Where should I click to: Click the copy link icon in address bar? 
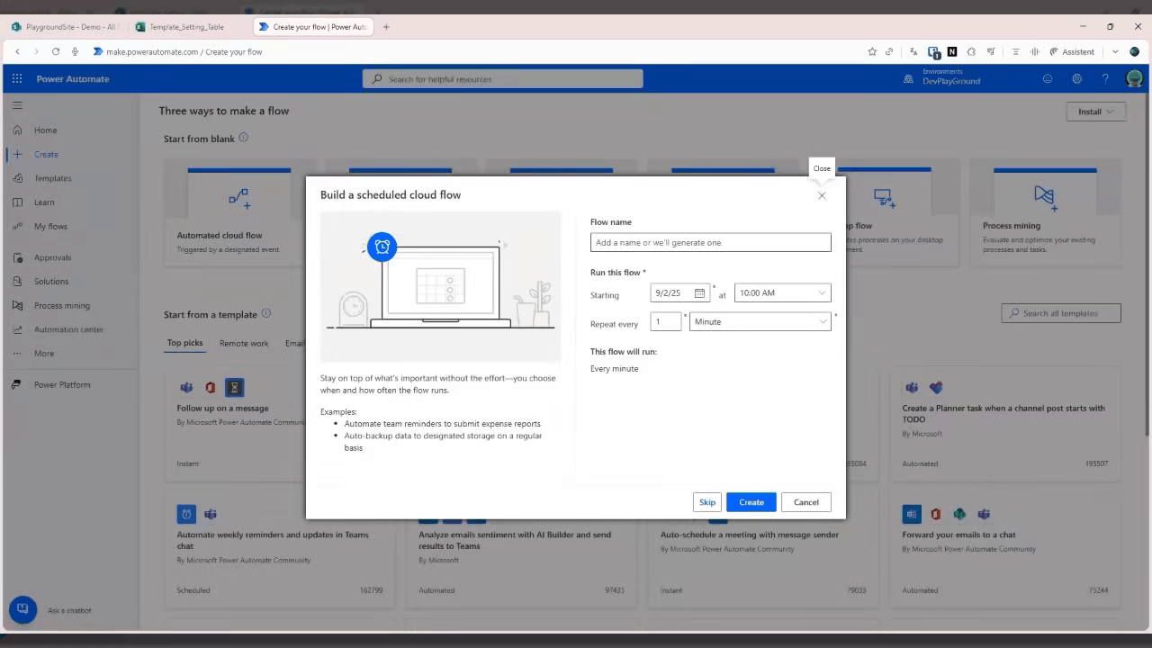tap(889, 52)
